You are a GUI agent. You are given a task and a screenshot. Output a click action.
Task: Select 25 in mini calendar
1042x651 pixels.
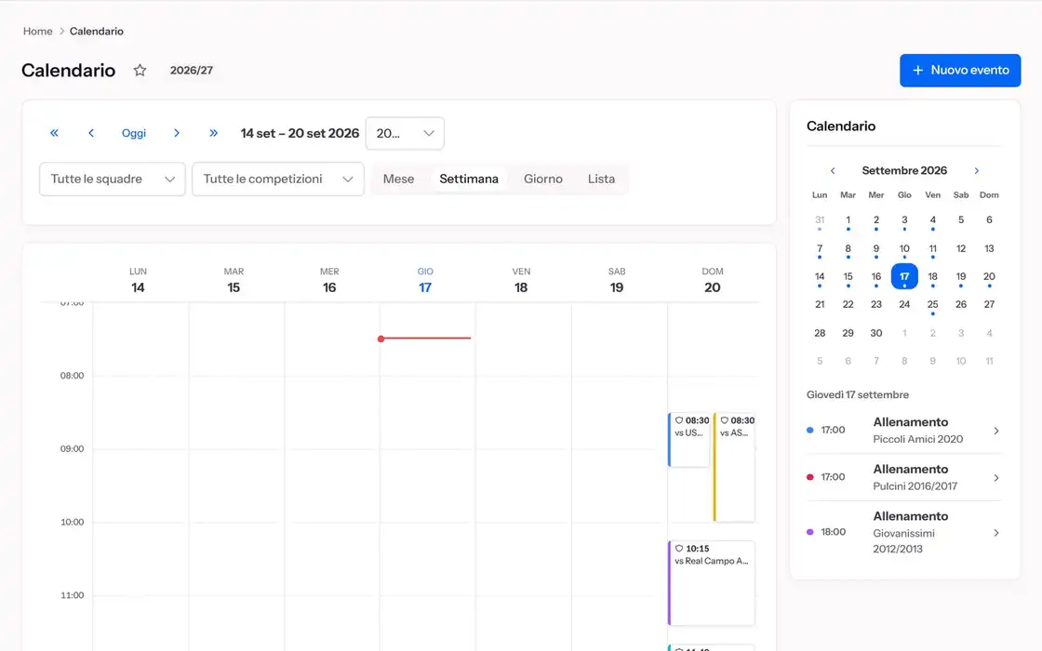pos(932,305)
